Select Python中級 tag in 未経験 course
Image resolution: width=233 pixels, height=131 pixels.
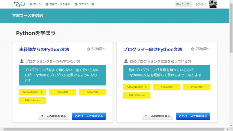[93, 92]
